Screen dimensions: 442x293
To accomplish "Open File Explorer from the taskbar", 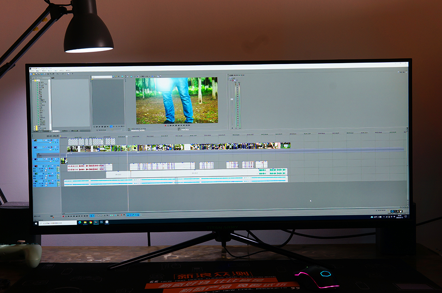I will pyautogui.click(x=85, y=222).
